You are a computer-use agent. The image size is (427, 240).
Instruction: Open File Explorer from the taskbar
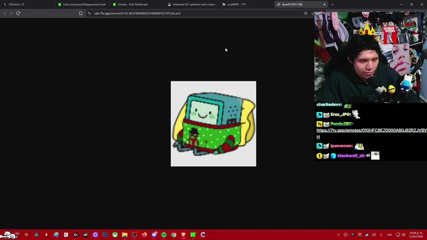124,235
